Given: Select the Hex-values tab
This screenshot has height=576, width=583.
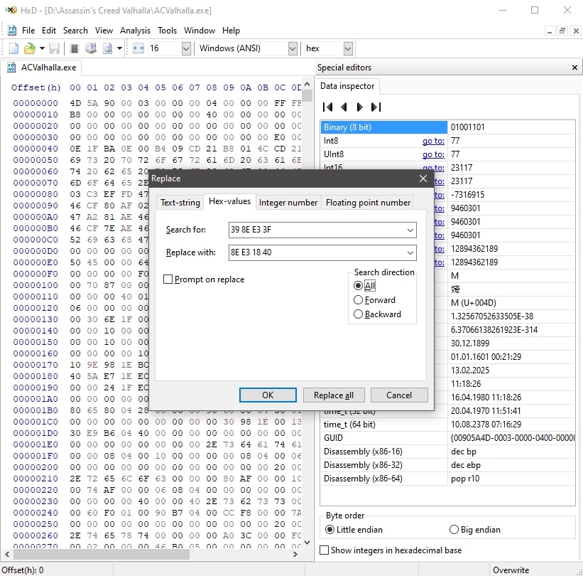Looking at the screenshot, I should coord(229,201).
